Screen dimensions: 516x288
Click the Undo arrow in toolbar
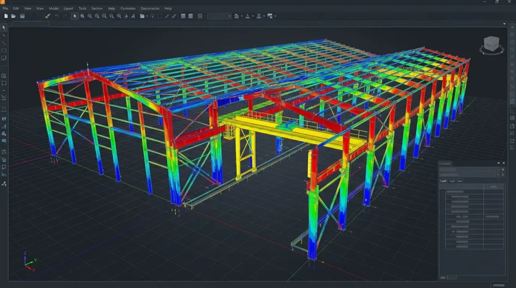click(57, 16)
